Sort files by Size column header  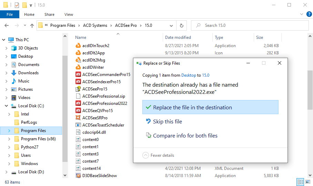click(x=260, y=37)
